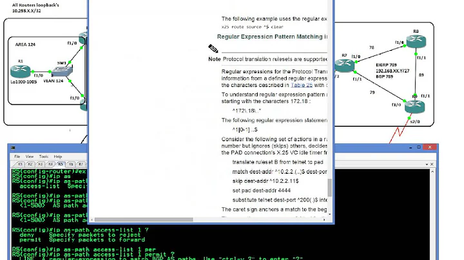Click the document horizontal scroll left arrow

coord(92,219)
